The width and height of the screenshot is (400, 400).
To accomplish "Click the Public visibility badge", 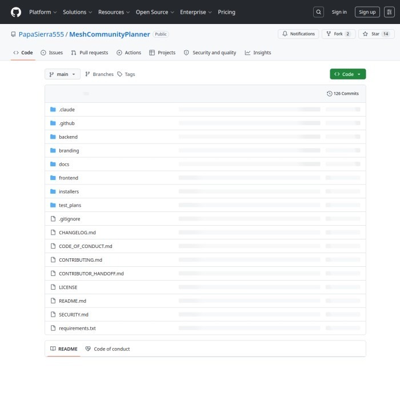I will coord(161,34).
